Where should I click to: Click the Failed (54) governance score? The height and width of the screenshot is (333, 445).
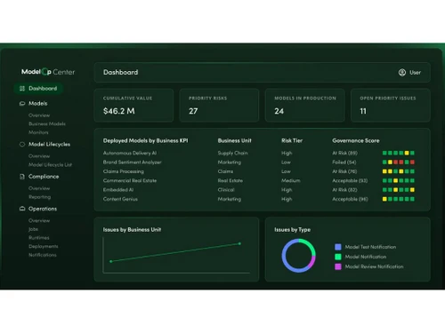pos(344,163)
